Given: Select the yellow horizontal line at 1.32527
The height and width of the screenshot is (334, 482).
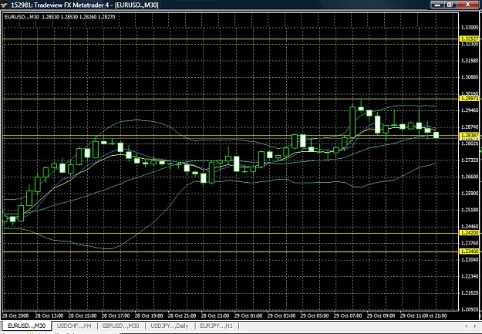Looking at the screenshot, I should (231, 39).
